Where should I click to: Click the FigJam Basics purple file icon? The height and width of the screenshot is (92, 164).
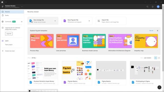(x=65, y=82)
